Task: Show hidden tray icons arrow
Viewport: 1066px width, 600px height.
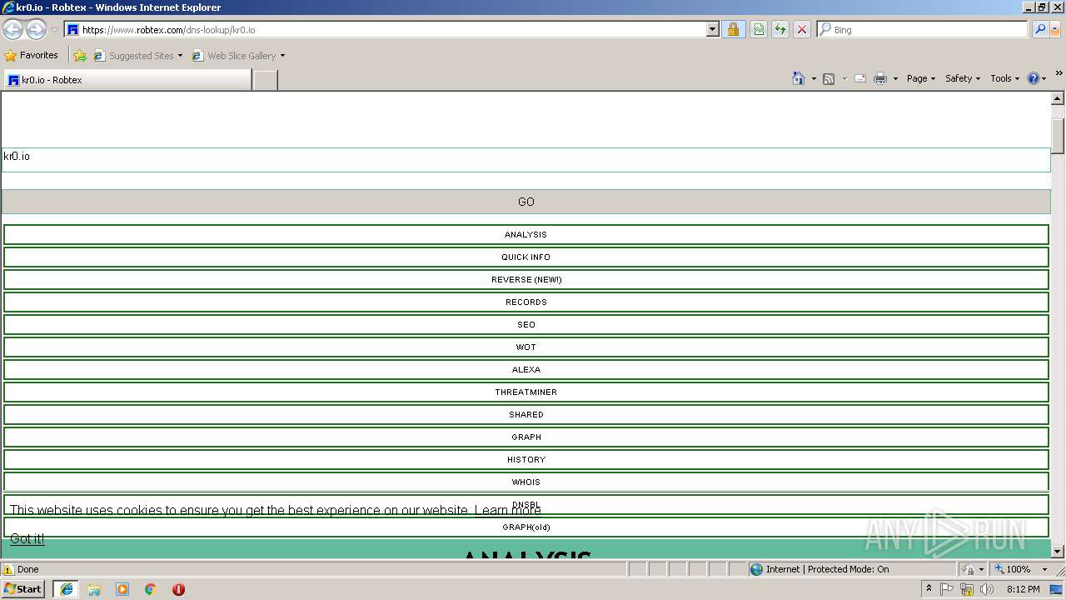Action: pos(929,589)
